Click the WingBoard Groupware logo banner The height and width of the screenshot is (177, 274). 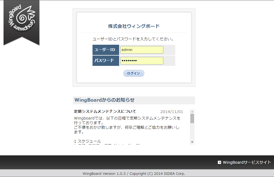21,23
